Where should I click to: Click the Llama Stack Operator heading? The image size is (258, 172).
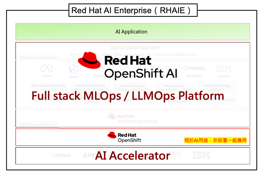point(135,48)
